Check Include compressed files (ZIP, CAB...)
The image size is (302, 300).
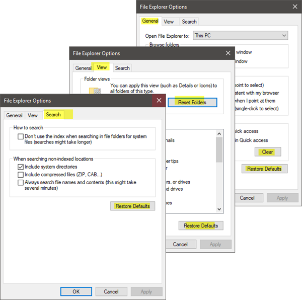pyautogui.click(x=21, y=175)
